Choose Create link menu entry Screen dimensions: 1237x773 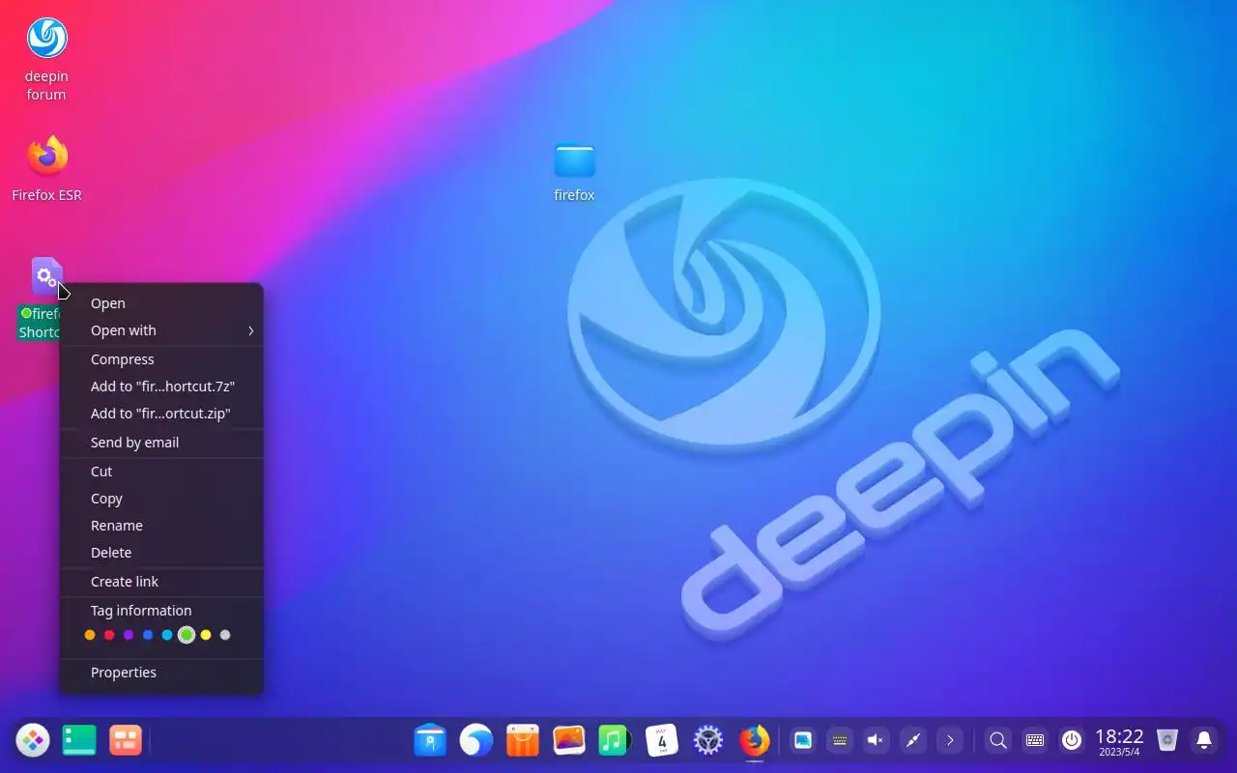161,582
